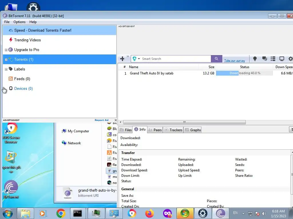Viewport: 293px width, 219px height.
Task: Open Windows Explorer from taskbar
Action: [25, 213]
